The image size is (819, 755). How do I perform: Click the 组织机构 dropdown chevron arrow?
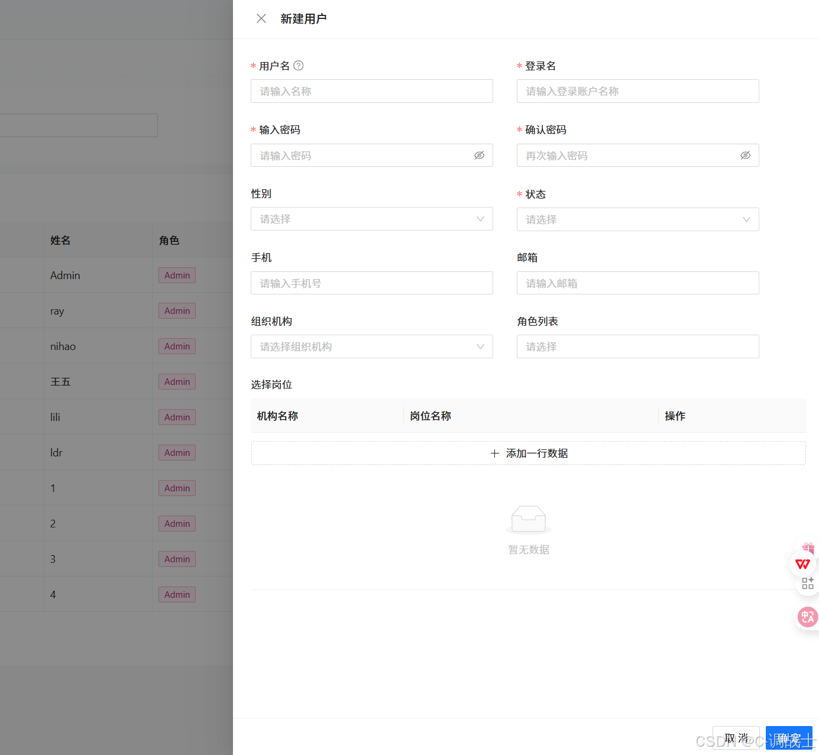tap(480, 346)
